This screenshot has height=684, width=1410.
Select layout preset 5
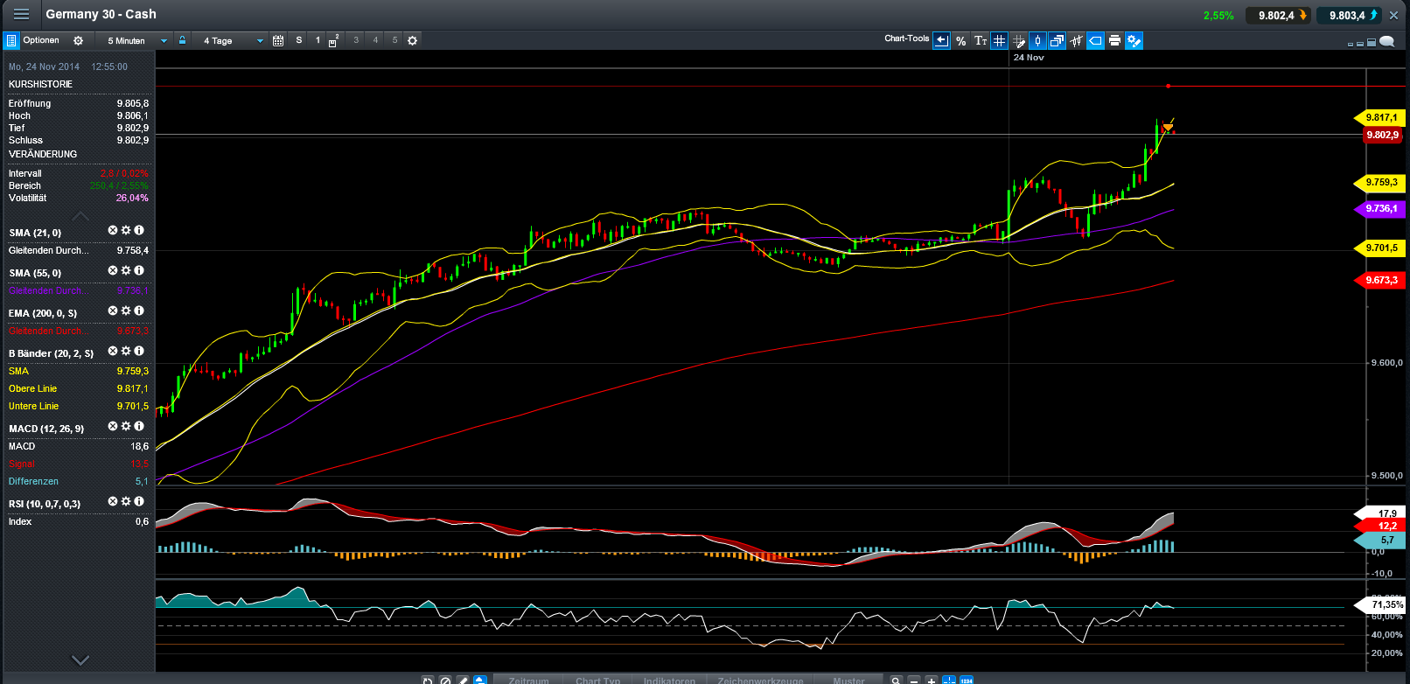pyautogui.click(x=394, y=40)
